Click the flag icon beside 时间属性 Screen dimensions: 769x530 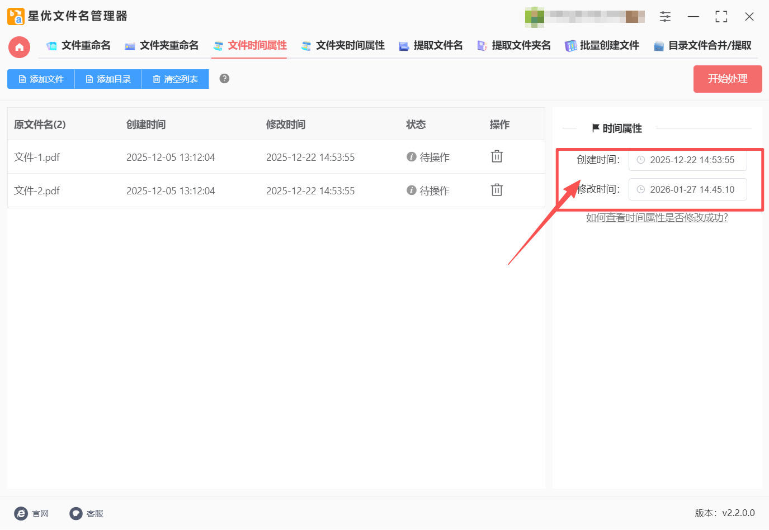pyautogui.click(x=596, y=128)
